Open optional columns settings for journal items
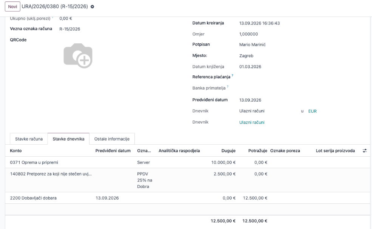 (x=365, y=151)
